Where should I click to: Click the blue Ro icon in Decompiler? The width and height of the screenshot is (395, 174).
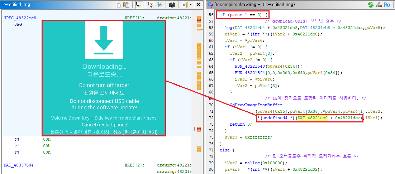[387, 5]
